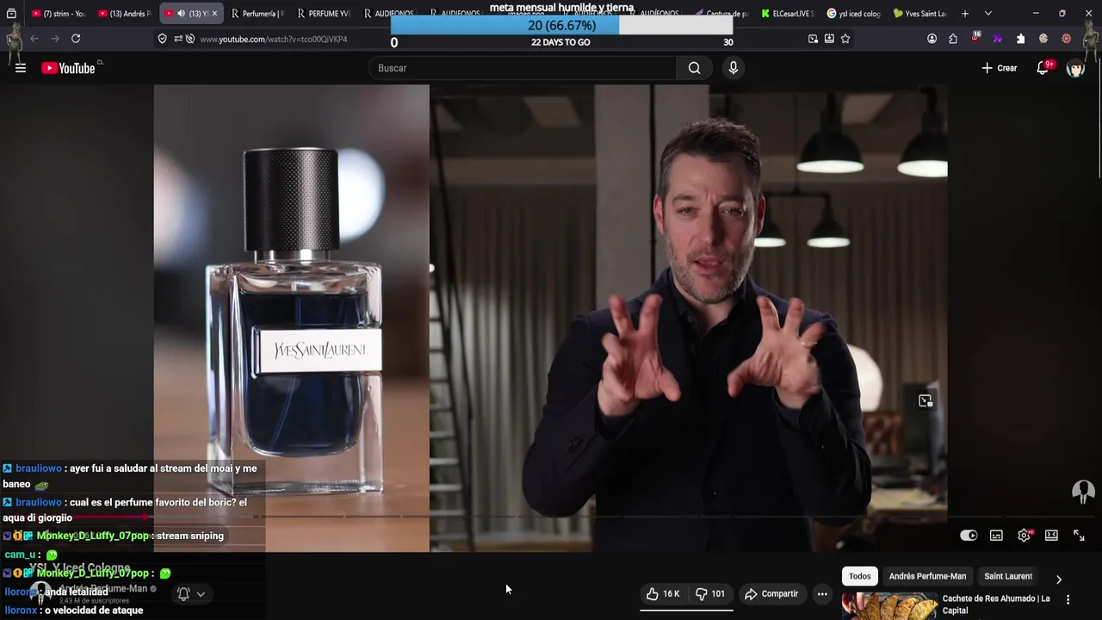The image size is (1102, 620).
Task: Switch to the ysl iced cologne Google tab
Action: 853,14
